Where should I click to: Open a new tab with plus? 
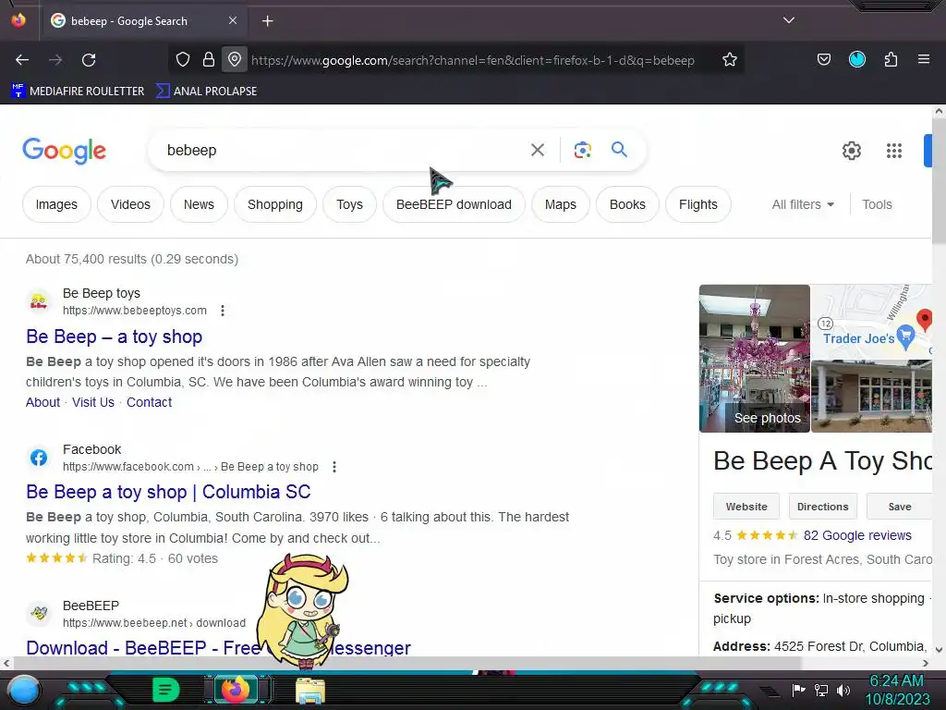(x=267, y=21)
